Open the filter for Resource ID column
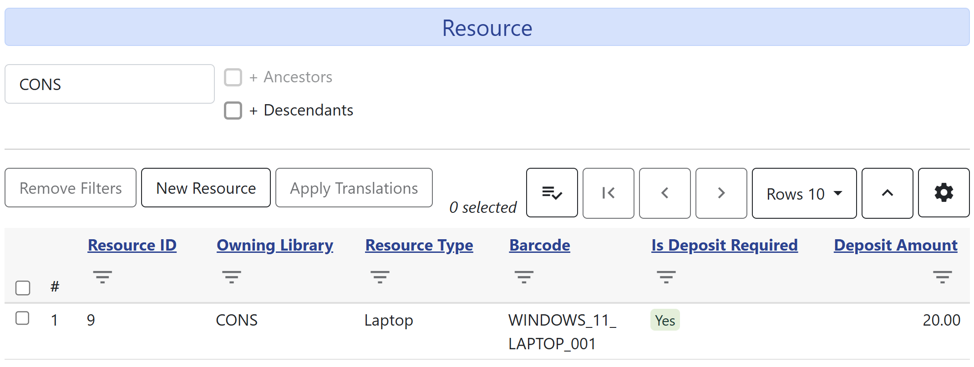974x367 pixels. point(102,277)
